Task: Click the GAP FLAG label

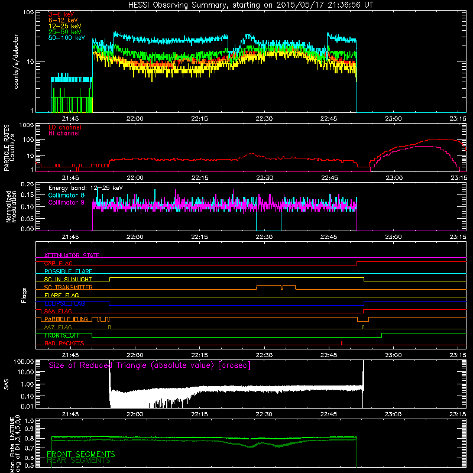Action: pos(58,263)
